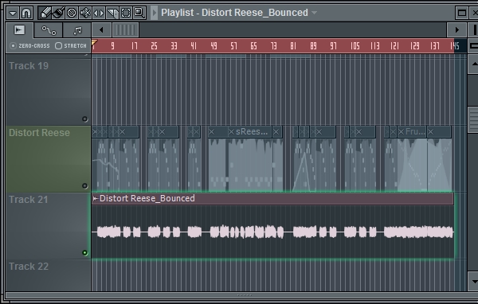
Task: Jump to bar 129 on the timeline
Action: point(414,46)
